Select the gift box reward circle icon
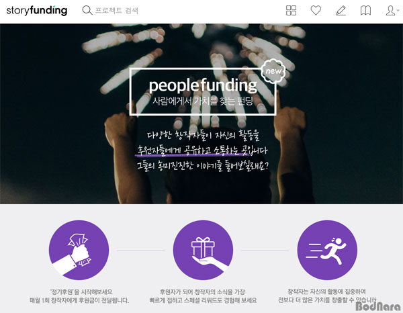 [x=203, y=250]
